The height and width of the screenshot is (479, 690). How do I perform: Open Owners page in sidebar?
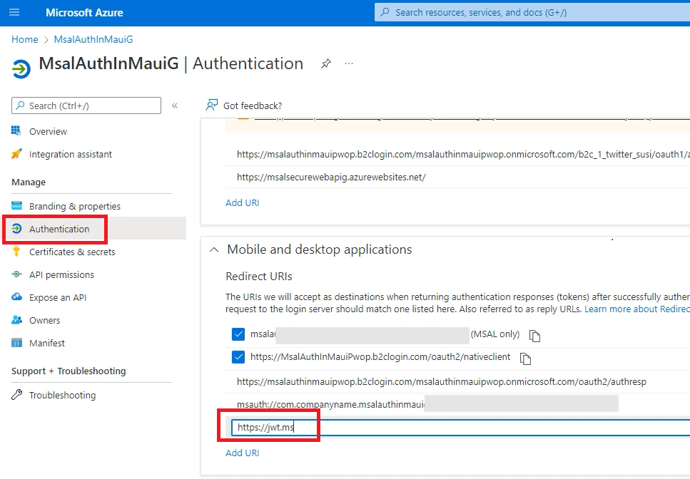pos(44,320)
